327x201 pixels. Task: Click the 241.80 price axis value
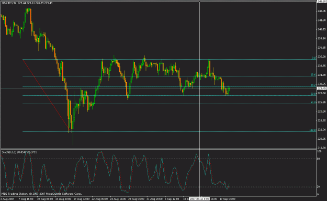(321, 20)
